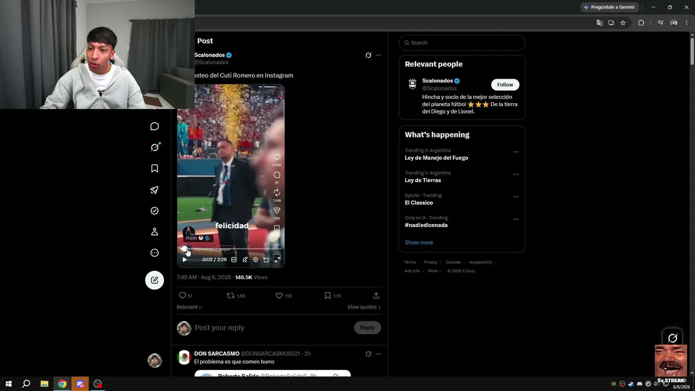Click the compose post button
The width and height of the screenshot is (695, 391).
pyautogui.click(x=155, y=280)
